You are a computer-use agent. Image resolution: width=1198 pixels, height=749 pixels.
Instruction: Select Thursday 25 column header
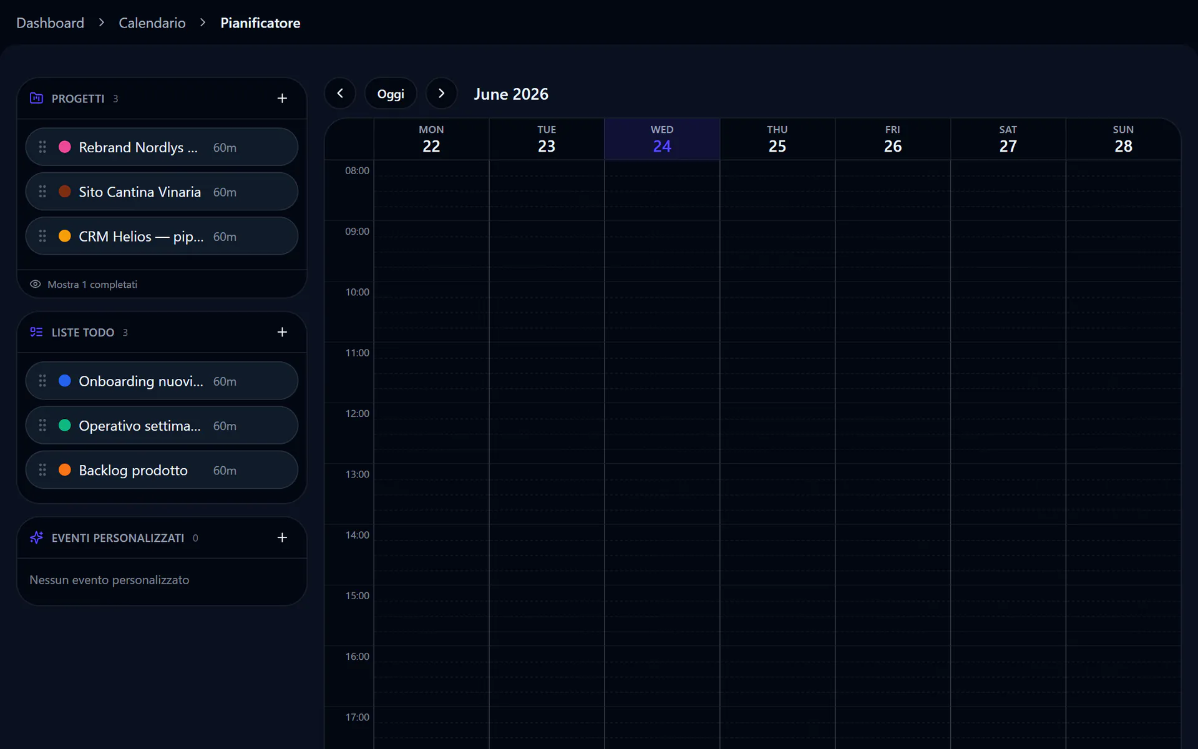(x=777, y=139)
